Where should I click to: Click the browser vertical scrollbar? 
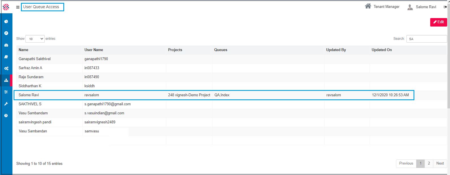(x=449, y=56)
